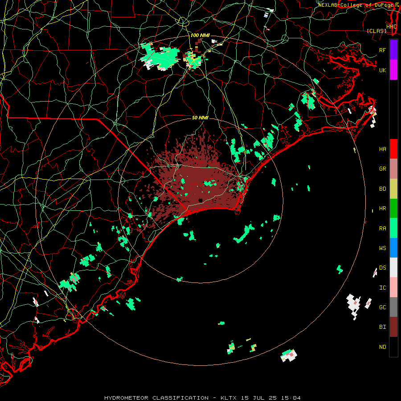The width and height of the screenshot is (401, 401).
Task: Click the "RF" legend label
Action: click(382, 50)
